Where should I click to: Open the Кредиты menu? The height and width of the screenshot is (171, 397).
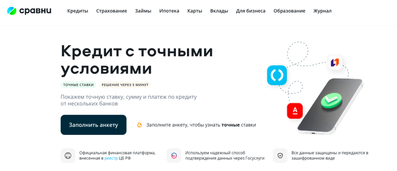pyautogui.click(x=78, y=11)
